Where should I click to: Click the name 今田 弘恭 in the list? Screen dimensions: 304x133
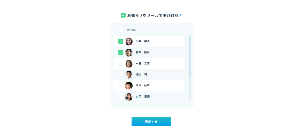(143, 86)
